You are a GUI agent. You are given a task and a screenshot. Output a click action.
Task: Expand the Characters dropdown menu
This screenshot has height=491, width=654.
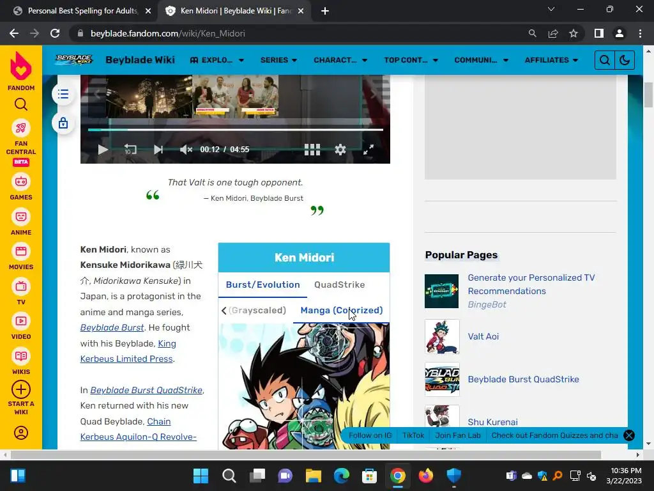click(x=340, y=60)
